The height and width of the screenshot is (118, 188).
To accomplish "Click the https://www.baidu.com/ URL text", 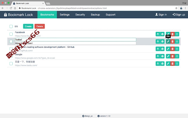I will point(26,65).
